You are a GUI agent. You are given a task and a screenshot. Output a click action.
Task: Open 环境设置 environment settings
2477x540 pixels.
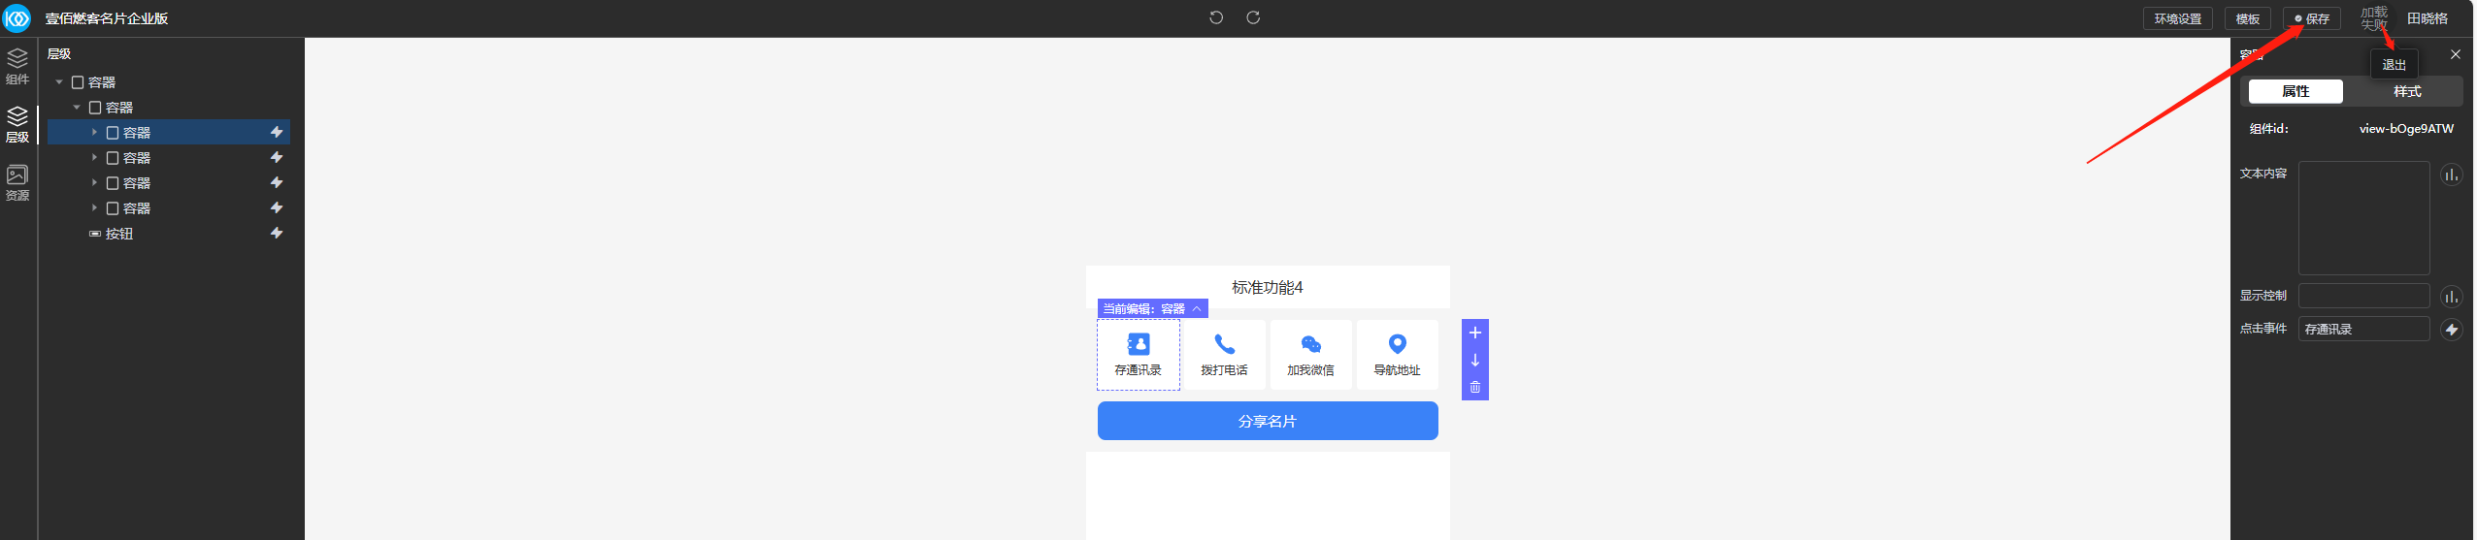click(2177, 18)
